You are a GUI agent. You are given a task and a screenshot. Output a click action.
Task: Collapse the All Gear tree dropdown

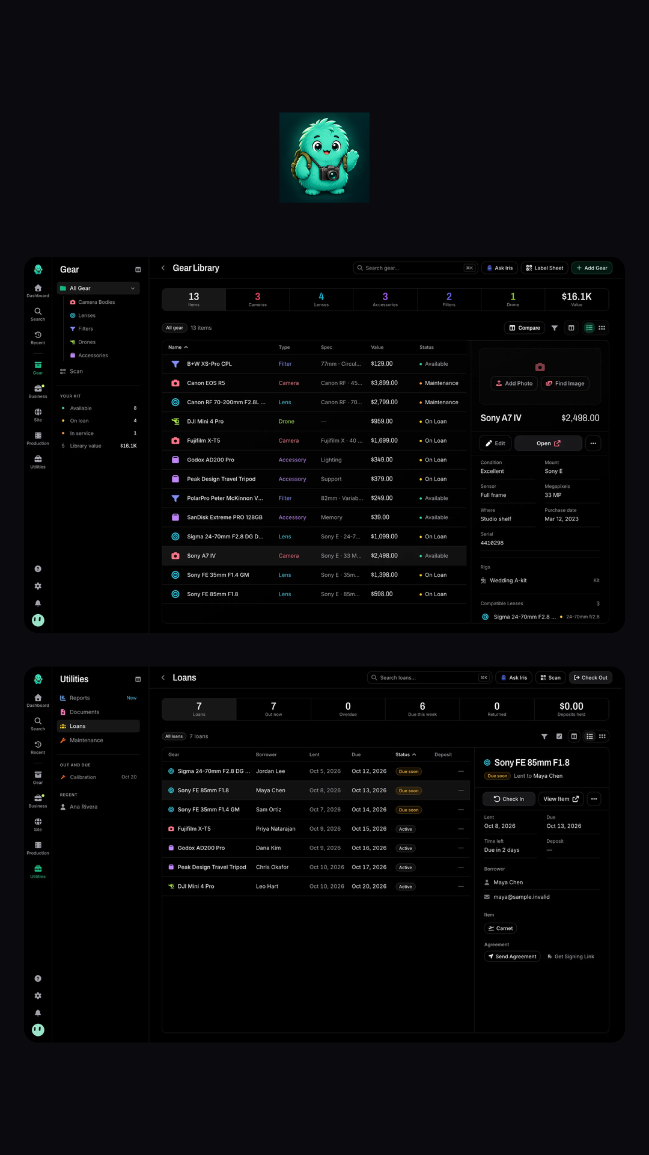point(133,288)
